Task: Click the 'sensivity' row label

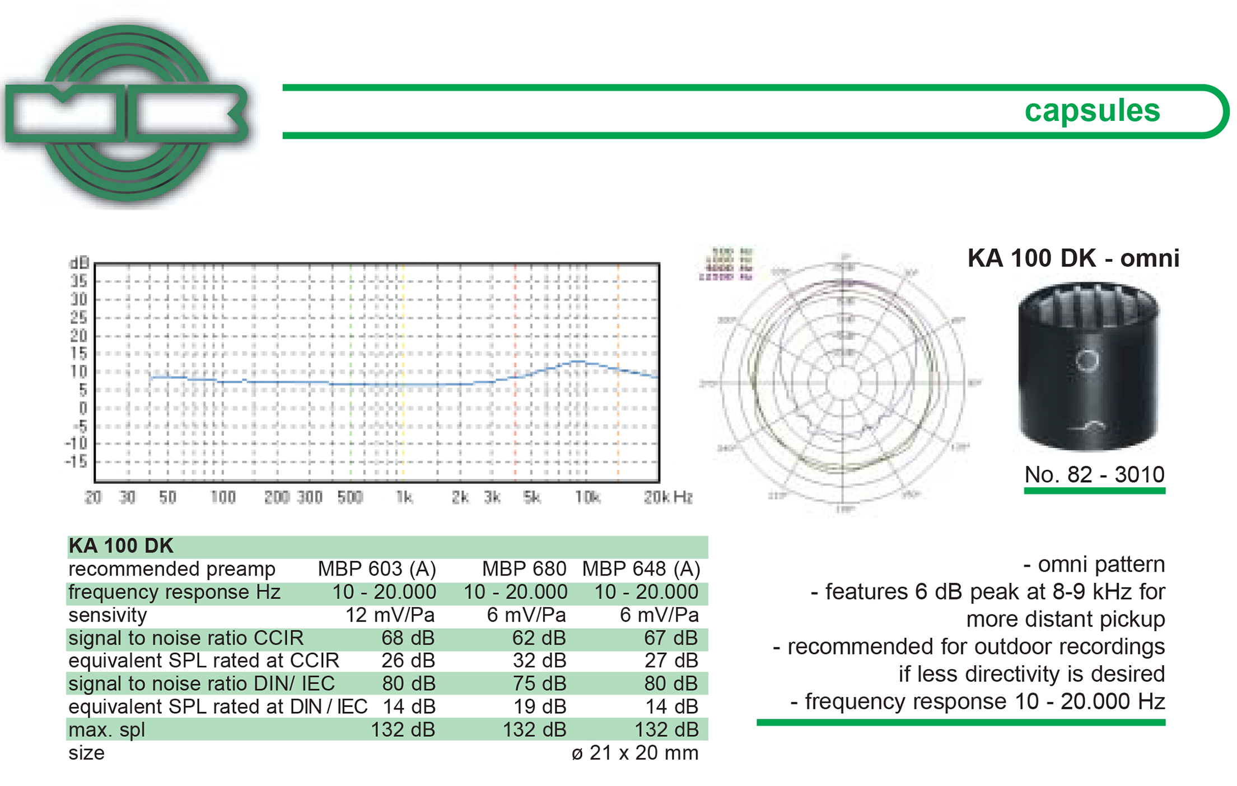Action: [x=108, y=615]
